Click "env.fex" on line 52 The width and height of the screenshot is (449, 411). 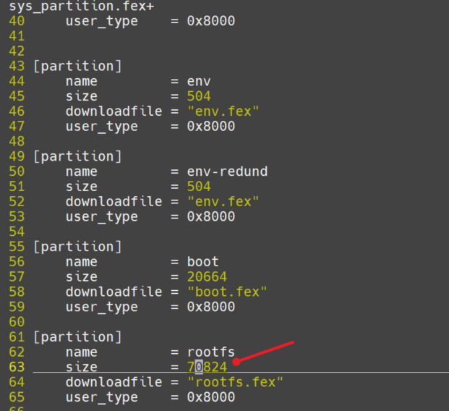223,201
